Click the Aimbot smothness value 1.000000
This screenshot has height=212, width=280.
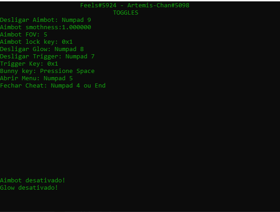[x=76, y=27]
